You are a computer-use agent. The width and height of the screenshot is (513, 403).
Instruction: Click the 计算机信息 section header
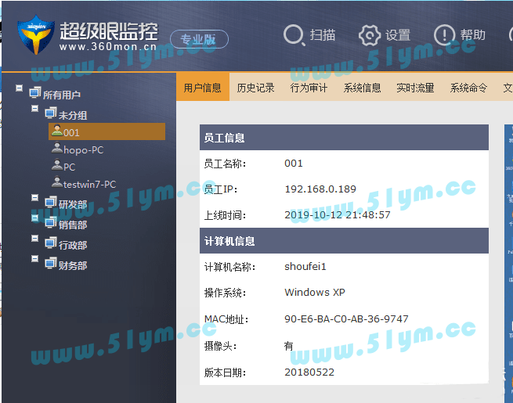(x=344, y=241)
